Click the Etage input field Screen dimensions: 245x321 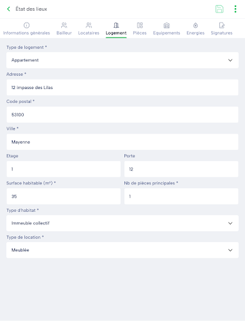[64, 169]
